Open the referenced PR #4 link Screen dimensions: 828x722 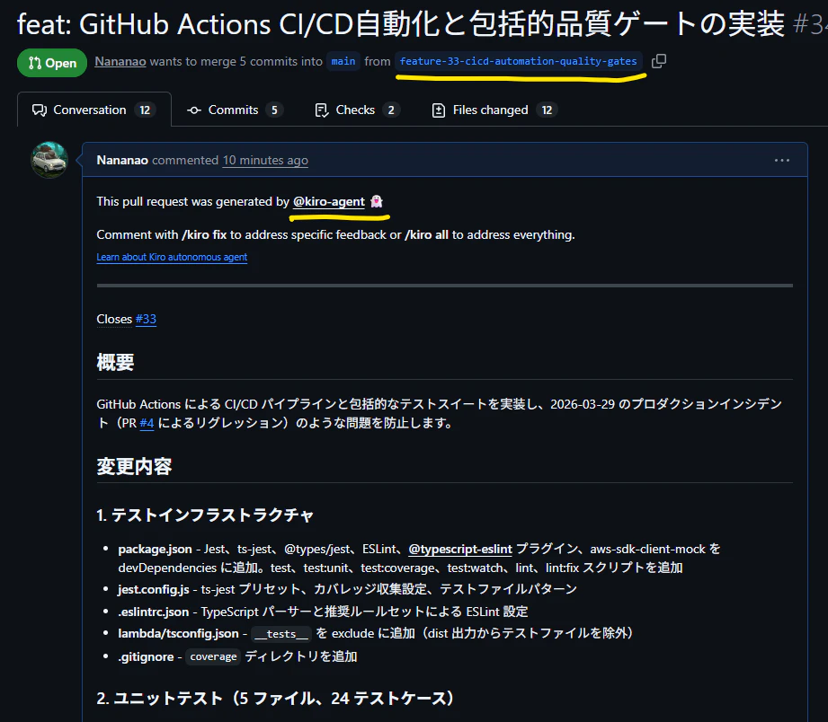click(147, 423)
